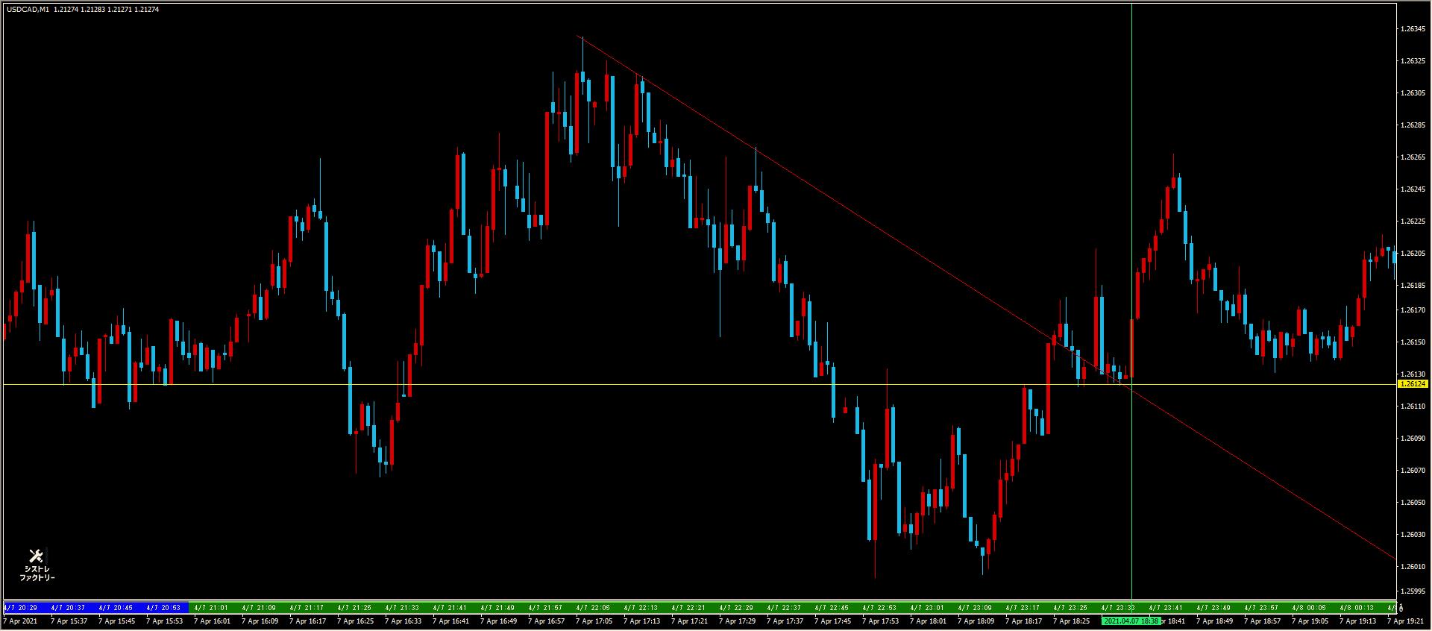Click the 1.26345 price axis label
The height and width of the screenshot is (631, 1432).
(1413, 29)
